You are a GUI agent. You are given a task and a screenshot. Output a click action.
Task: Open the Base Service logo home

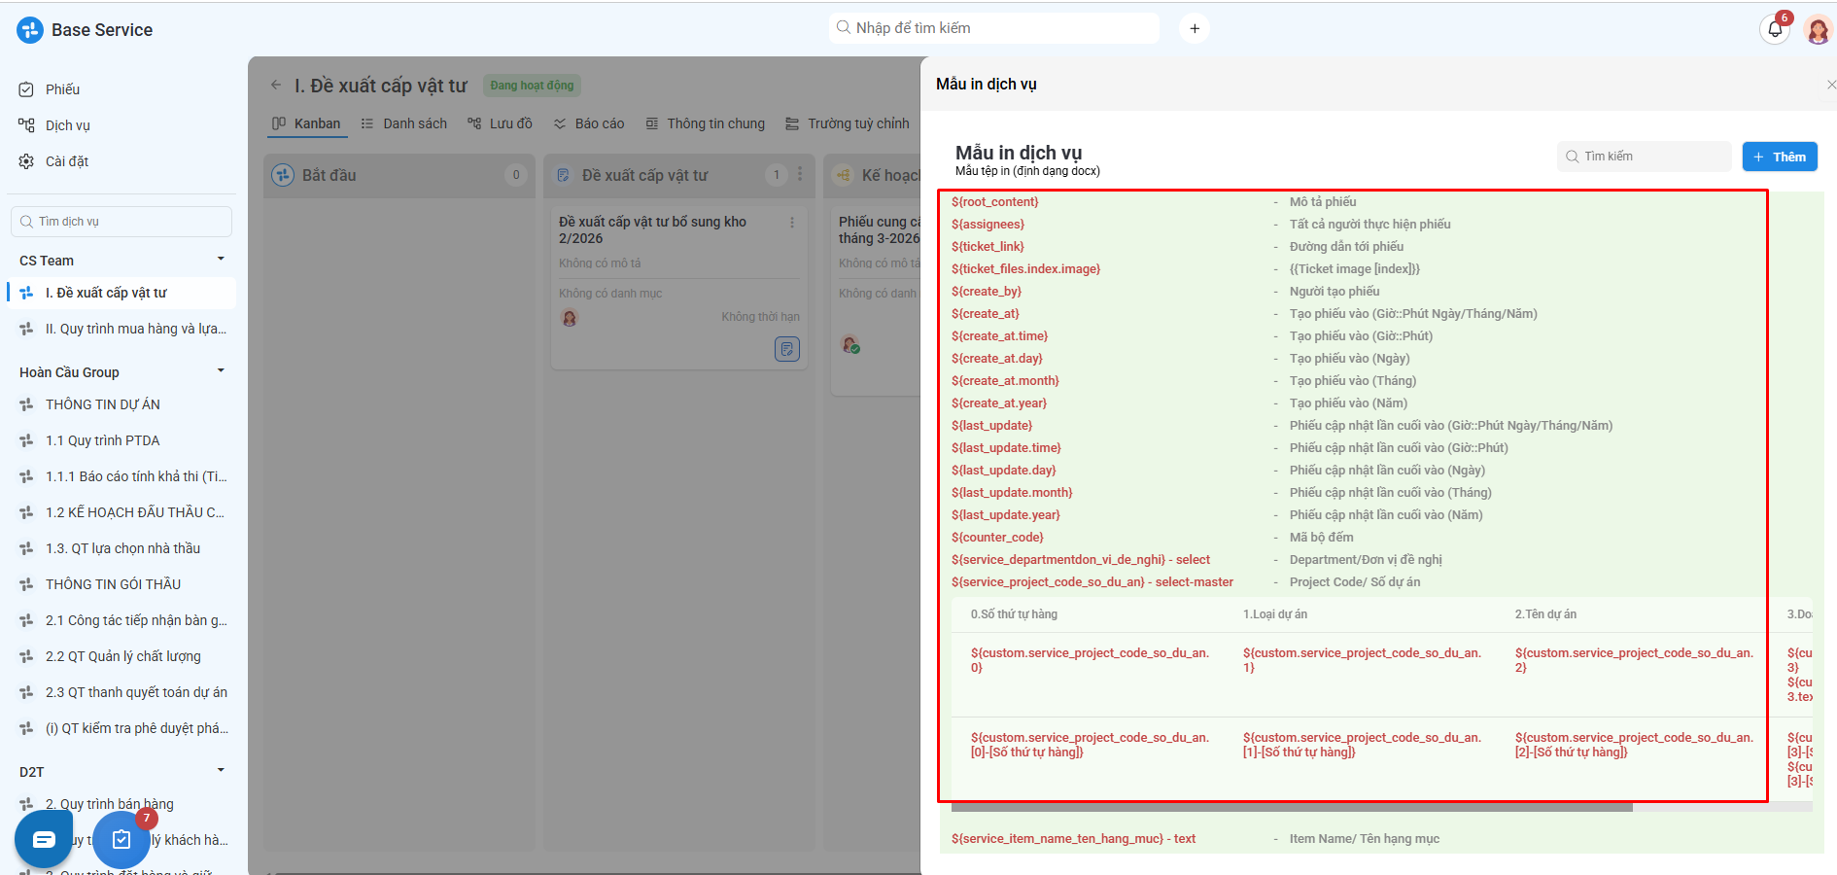(30, 30)
